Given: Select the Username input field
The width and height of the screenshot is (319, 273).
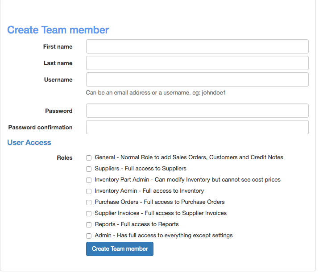Looking at the screenshot, I should (197, 79).
